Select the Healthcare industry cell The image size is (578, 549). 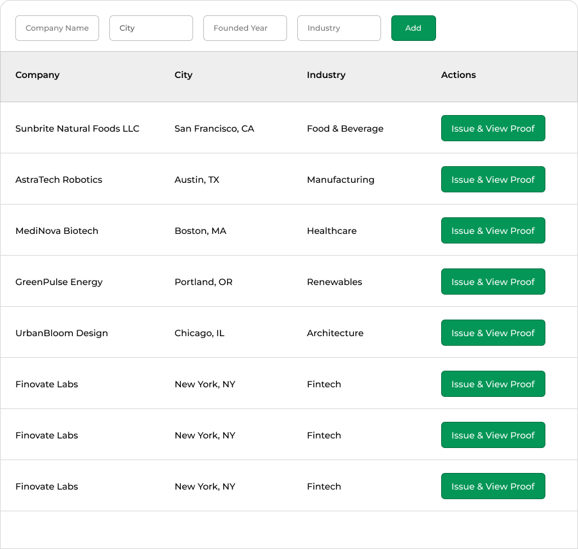pos(332,231)
